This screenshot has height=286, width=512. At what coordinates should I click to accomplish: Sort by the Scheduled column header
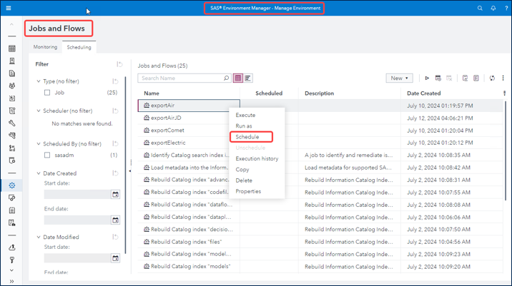[269, 93]
